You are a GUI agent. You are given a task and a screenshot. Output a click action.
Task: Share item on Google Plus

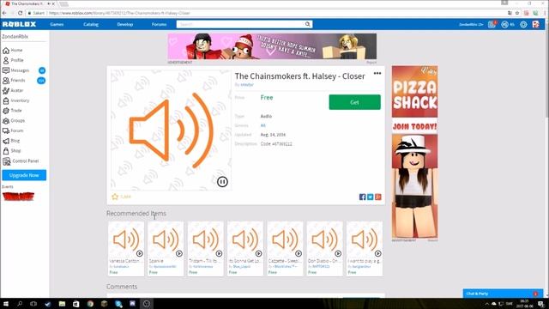pyautogui.click(x=377, y=197)
